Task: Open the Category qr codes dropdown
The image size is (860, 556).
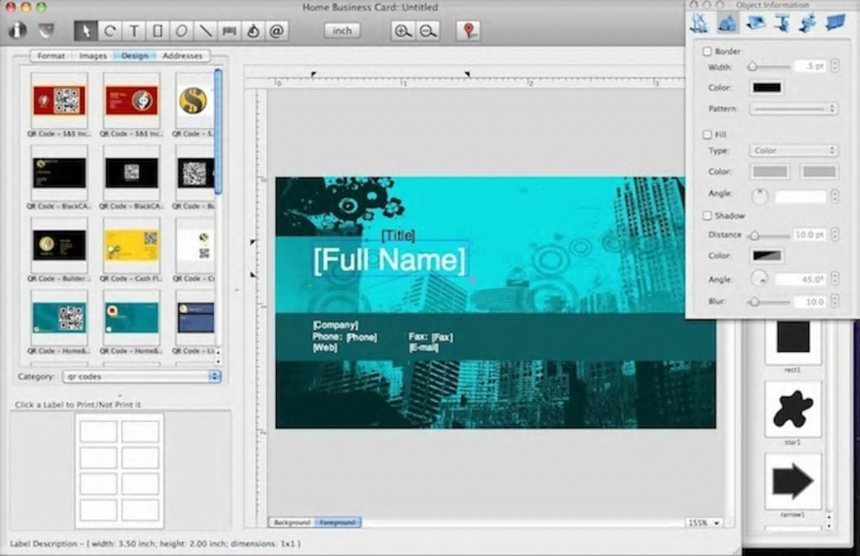Action: coord(142,376)
